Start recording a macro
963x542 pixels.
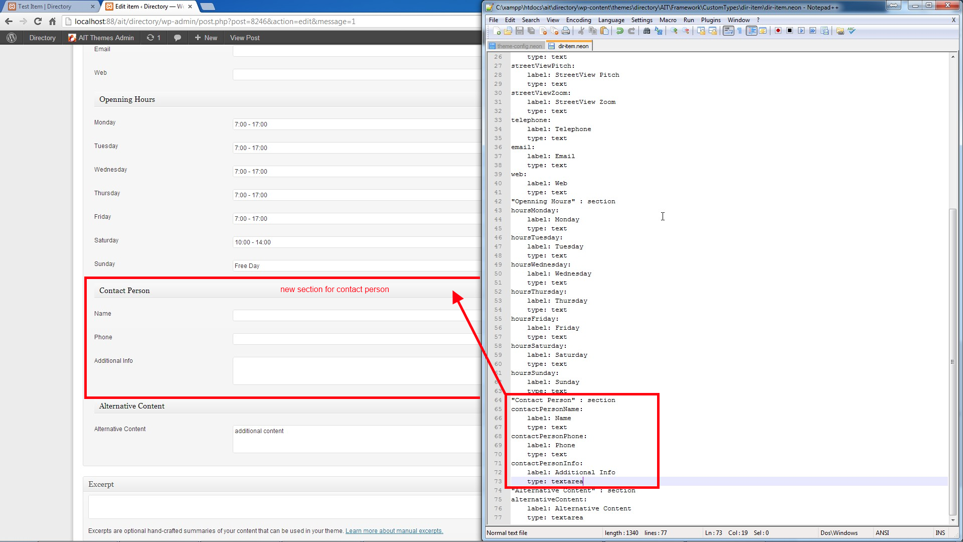point(778,31)
